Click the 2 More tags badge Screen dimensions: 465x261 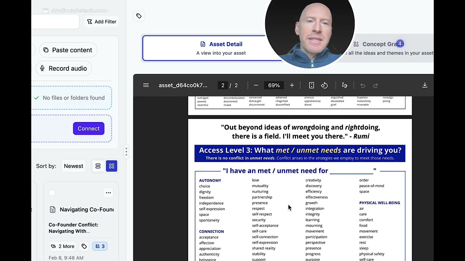(x=63, y=246)
